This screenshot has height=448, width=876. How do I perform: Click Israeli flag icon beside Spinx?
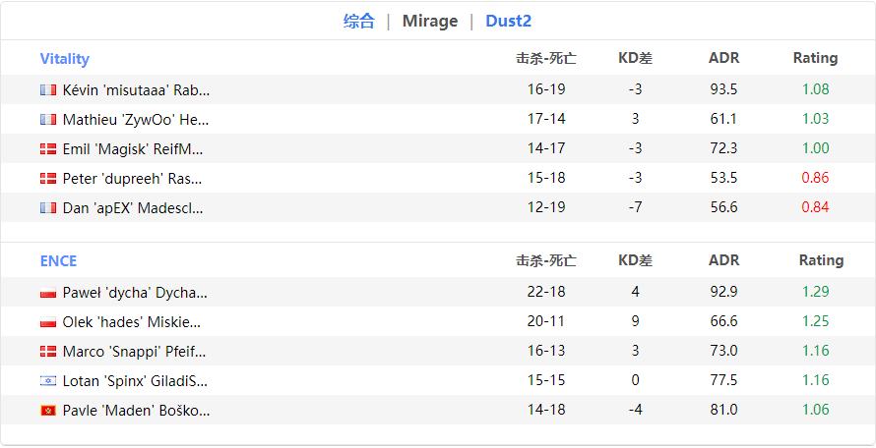click(48, 380)
